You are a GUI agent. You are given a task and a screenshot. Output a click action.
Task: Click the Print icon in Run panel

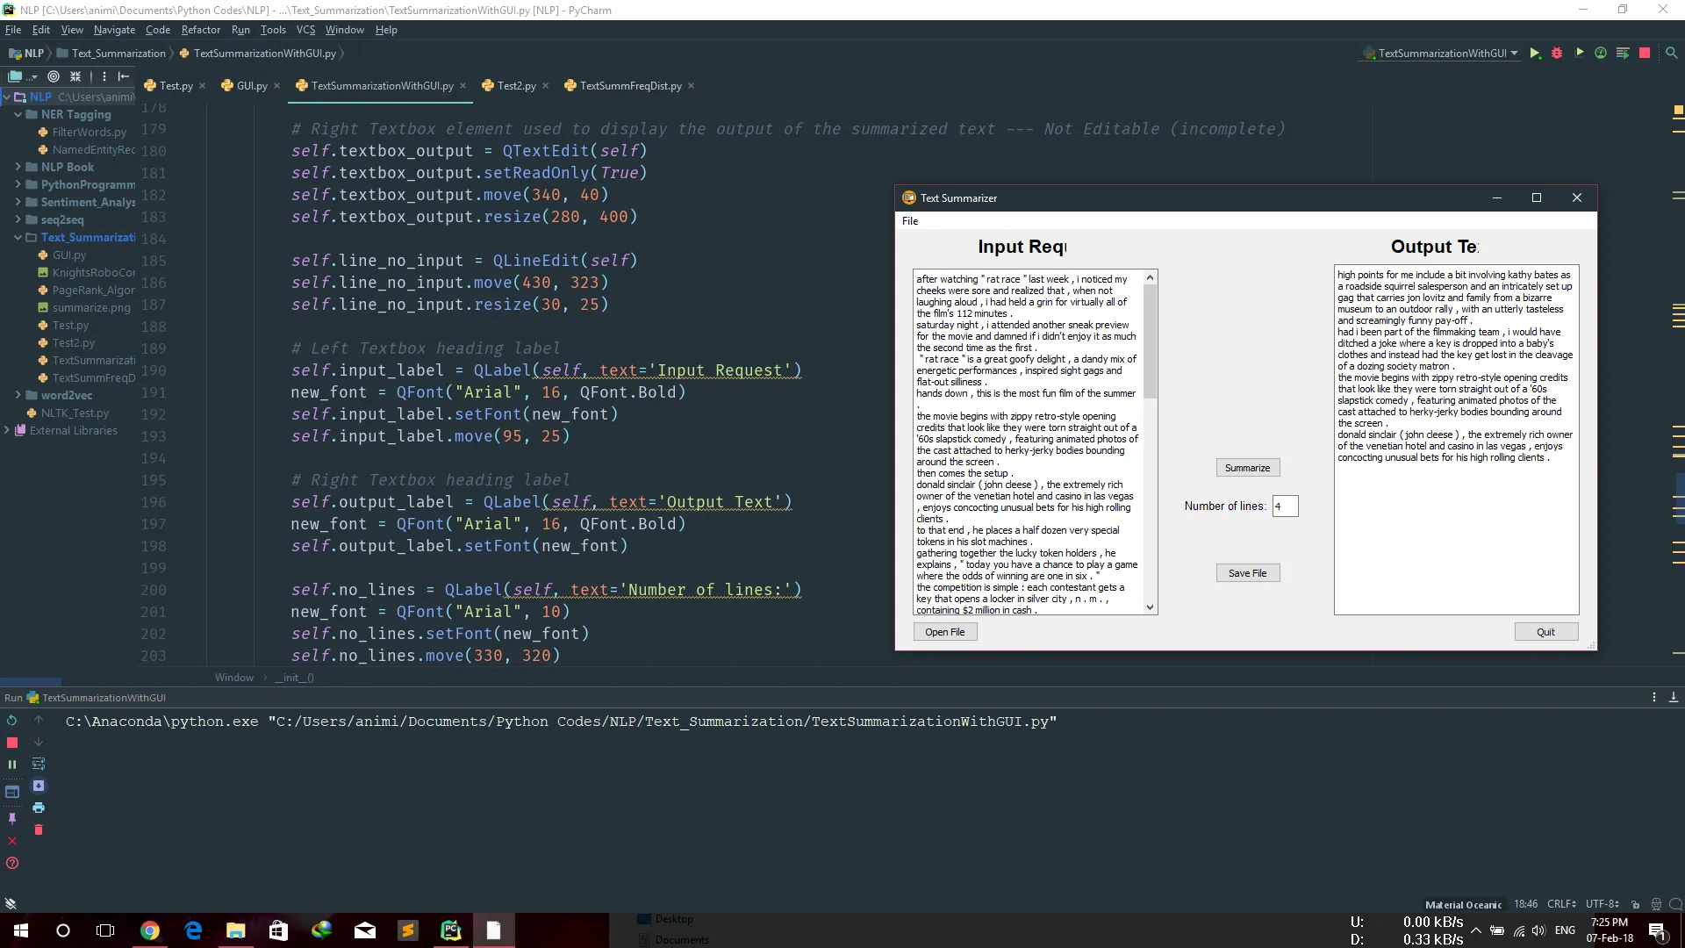(39, 808)
